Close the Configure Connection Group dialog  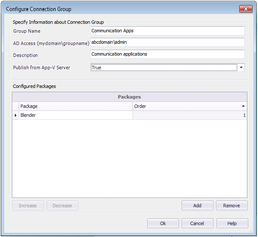[x=246, y=9]
